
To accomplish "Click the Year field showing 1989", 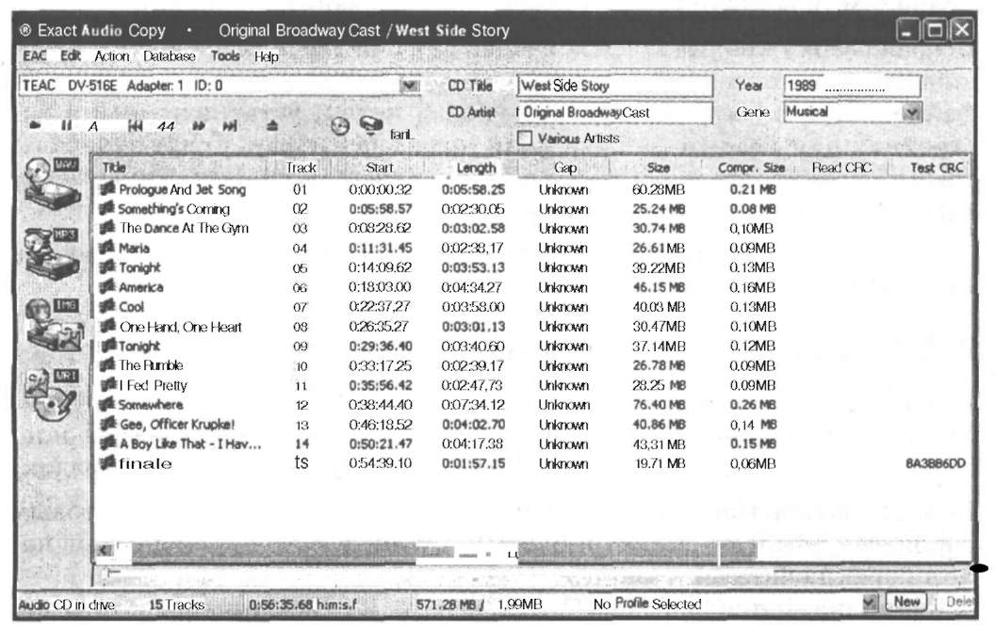I will coord(852,86).
